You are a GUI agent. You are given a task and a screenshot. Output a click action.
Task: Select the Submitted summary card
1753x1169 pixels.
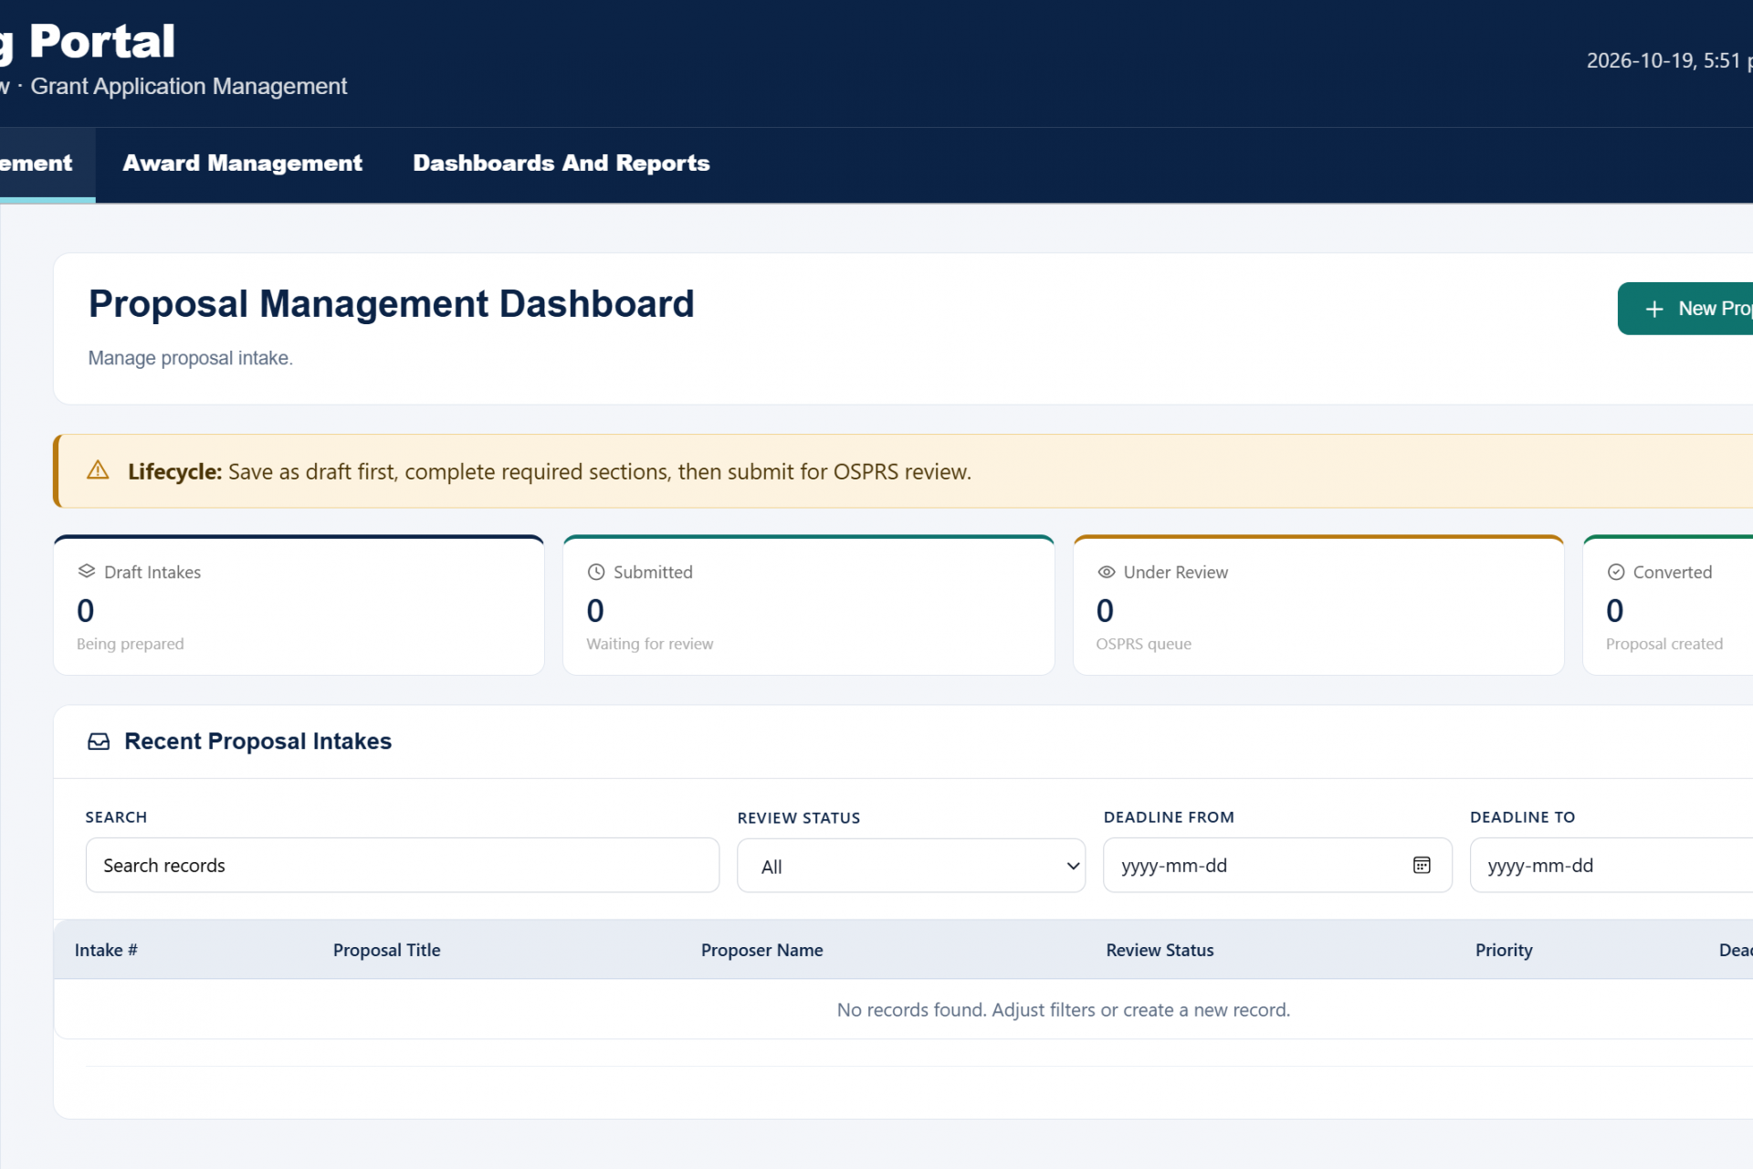click(x=809, y=605)
